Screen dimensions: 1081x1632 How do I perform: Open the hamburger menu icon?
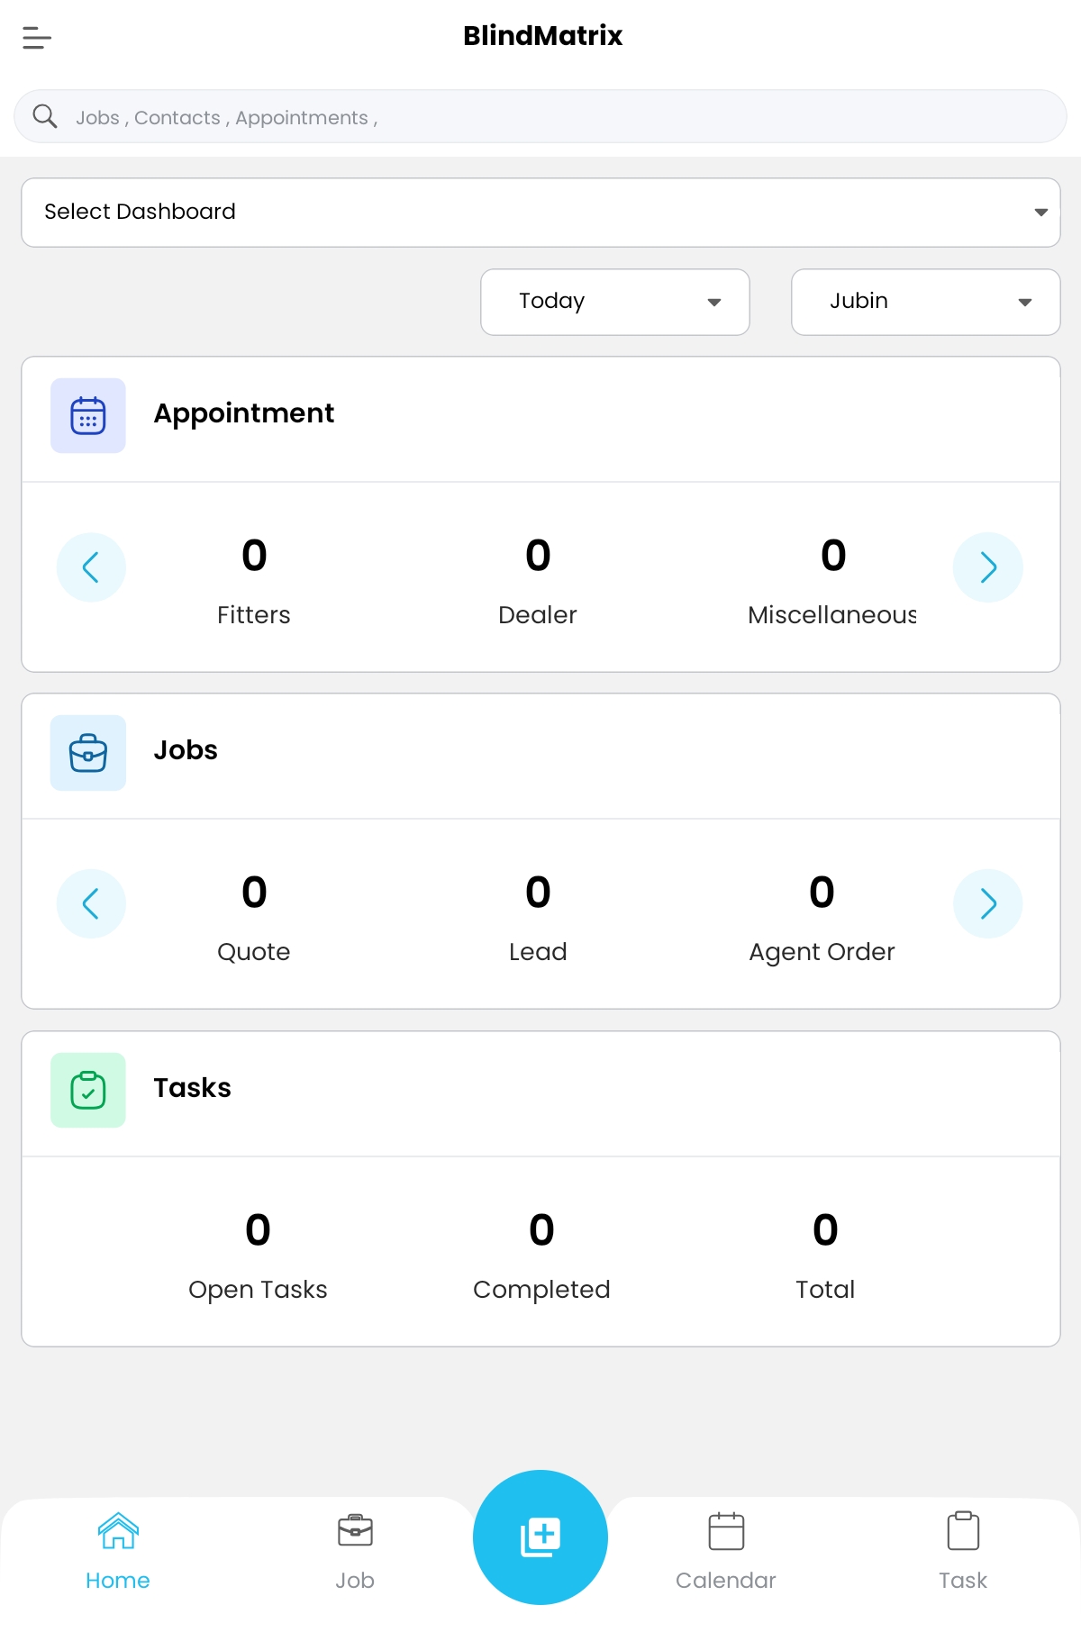[37, 38]
